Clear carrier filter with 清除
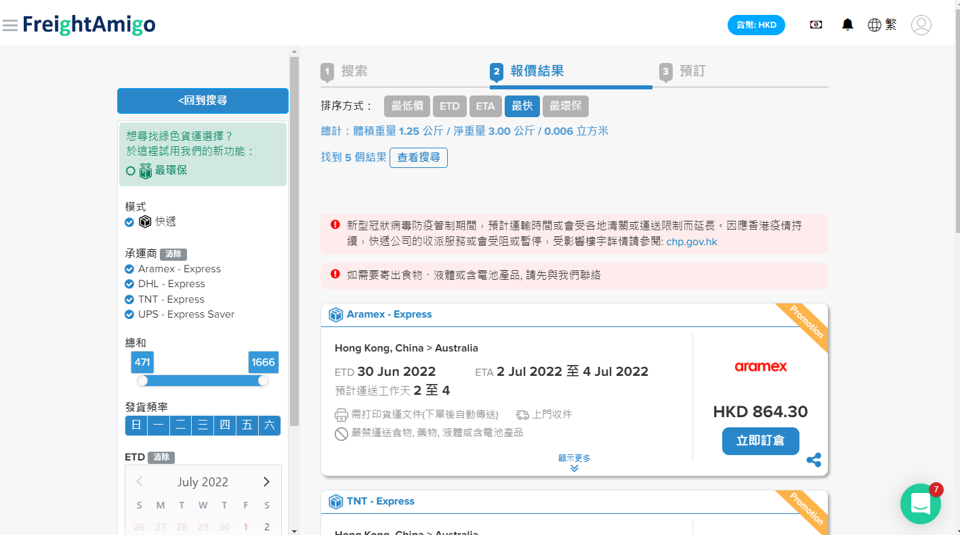This screenshot has width=960, height=535. (x=173, y=254)
